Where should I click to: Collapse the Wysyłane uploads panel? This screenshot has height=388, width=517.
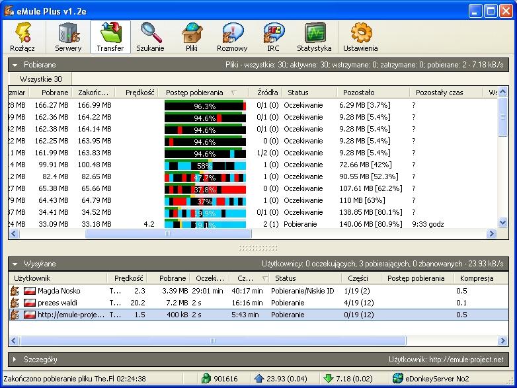[x=15, y=264]
